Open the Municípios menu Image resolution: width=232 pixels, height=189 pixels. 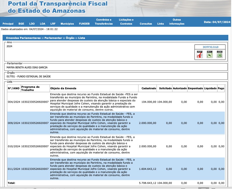pos(67,24)
